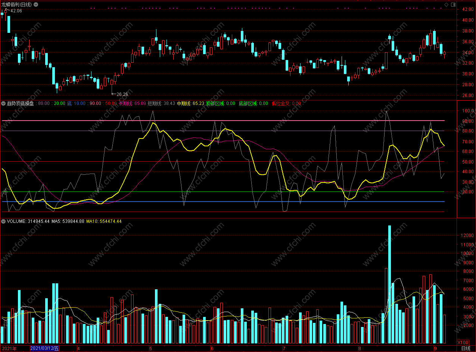Click month 7 marker on time axis
This screenshot has height=352, width=476.
284,349
